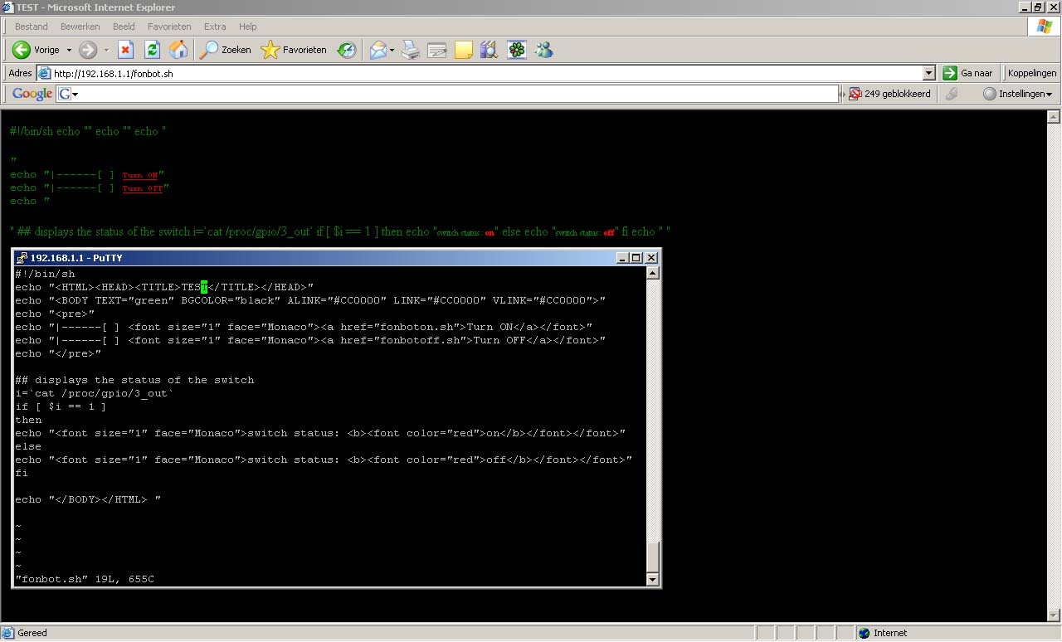This screenshot has width=1062, height=642.
Task: Expand the Mail button dropdown arrow
Action: coord(392,50)
